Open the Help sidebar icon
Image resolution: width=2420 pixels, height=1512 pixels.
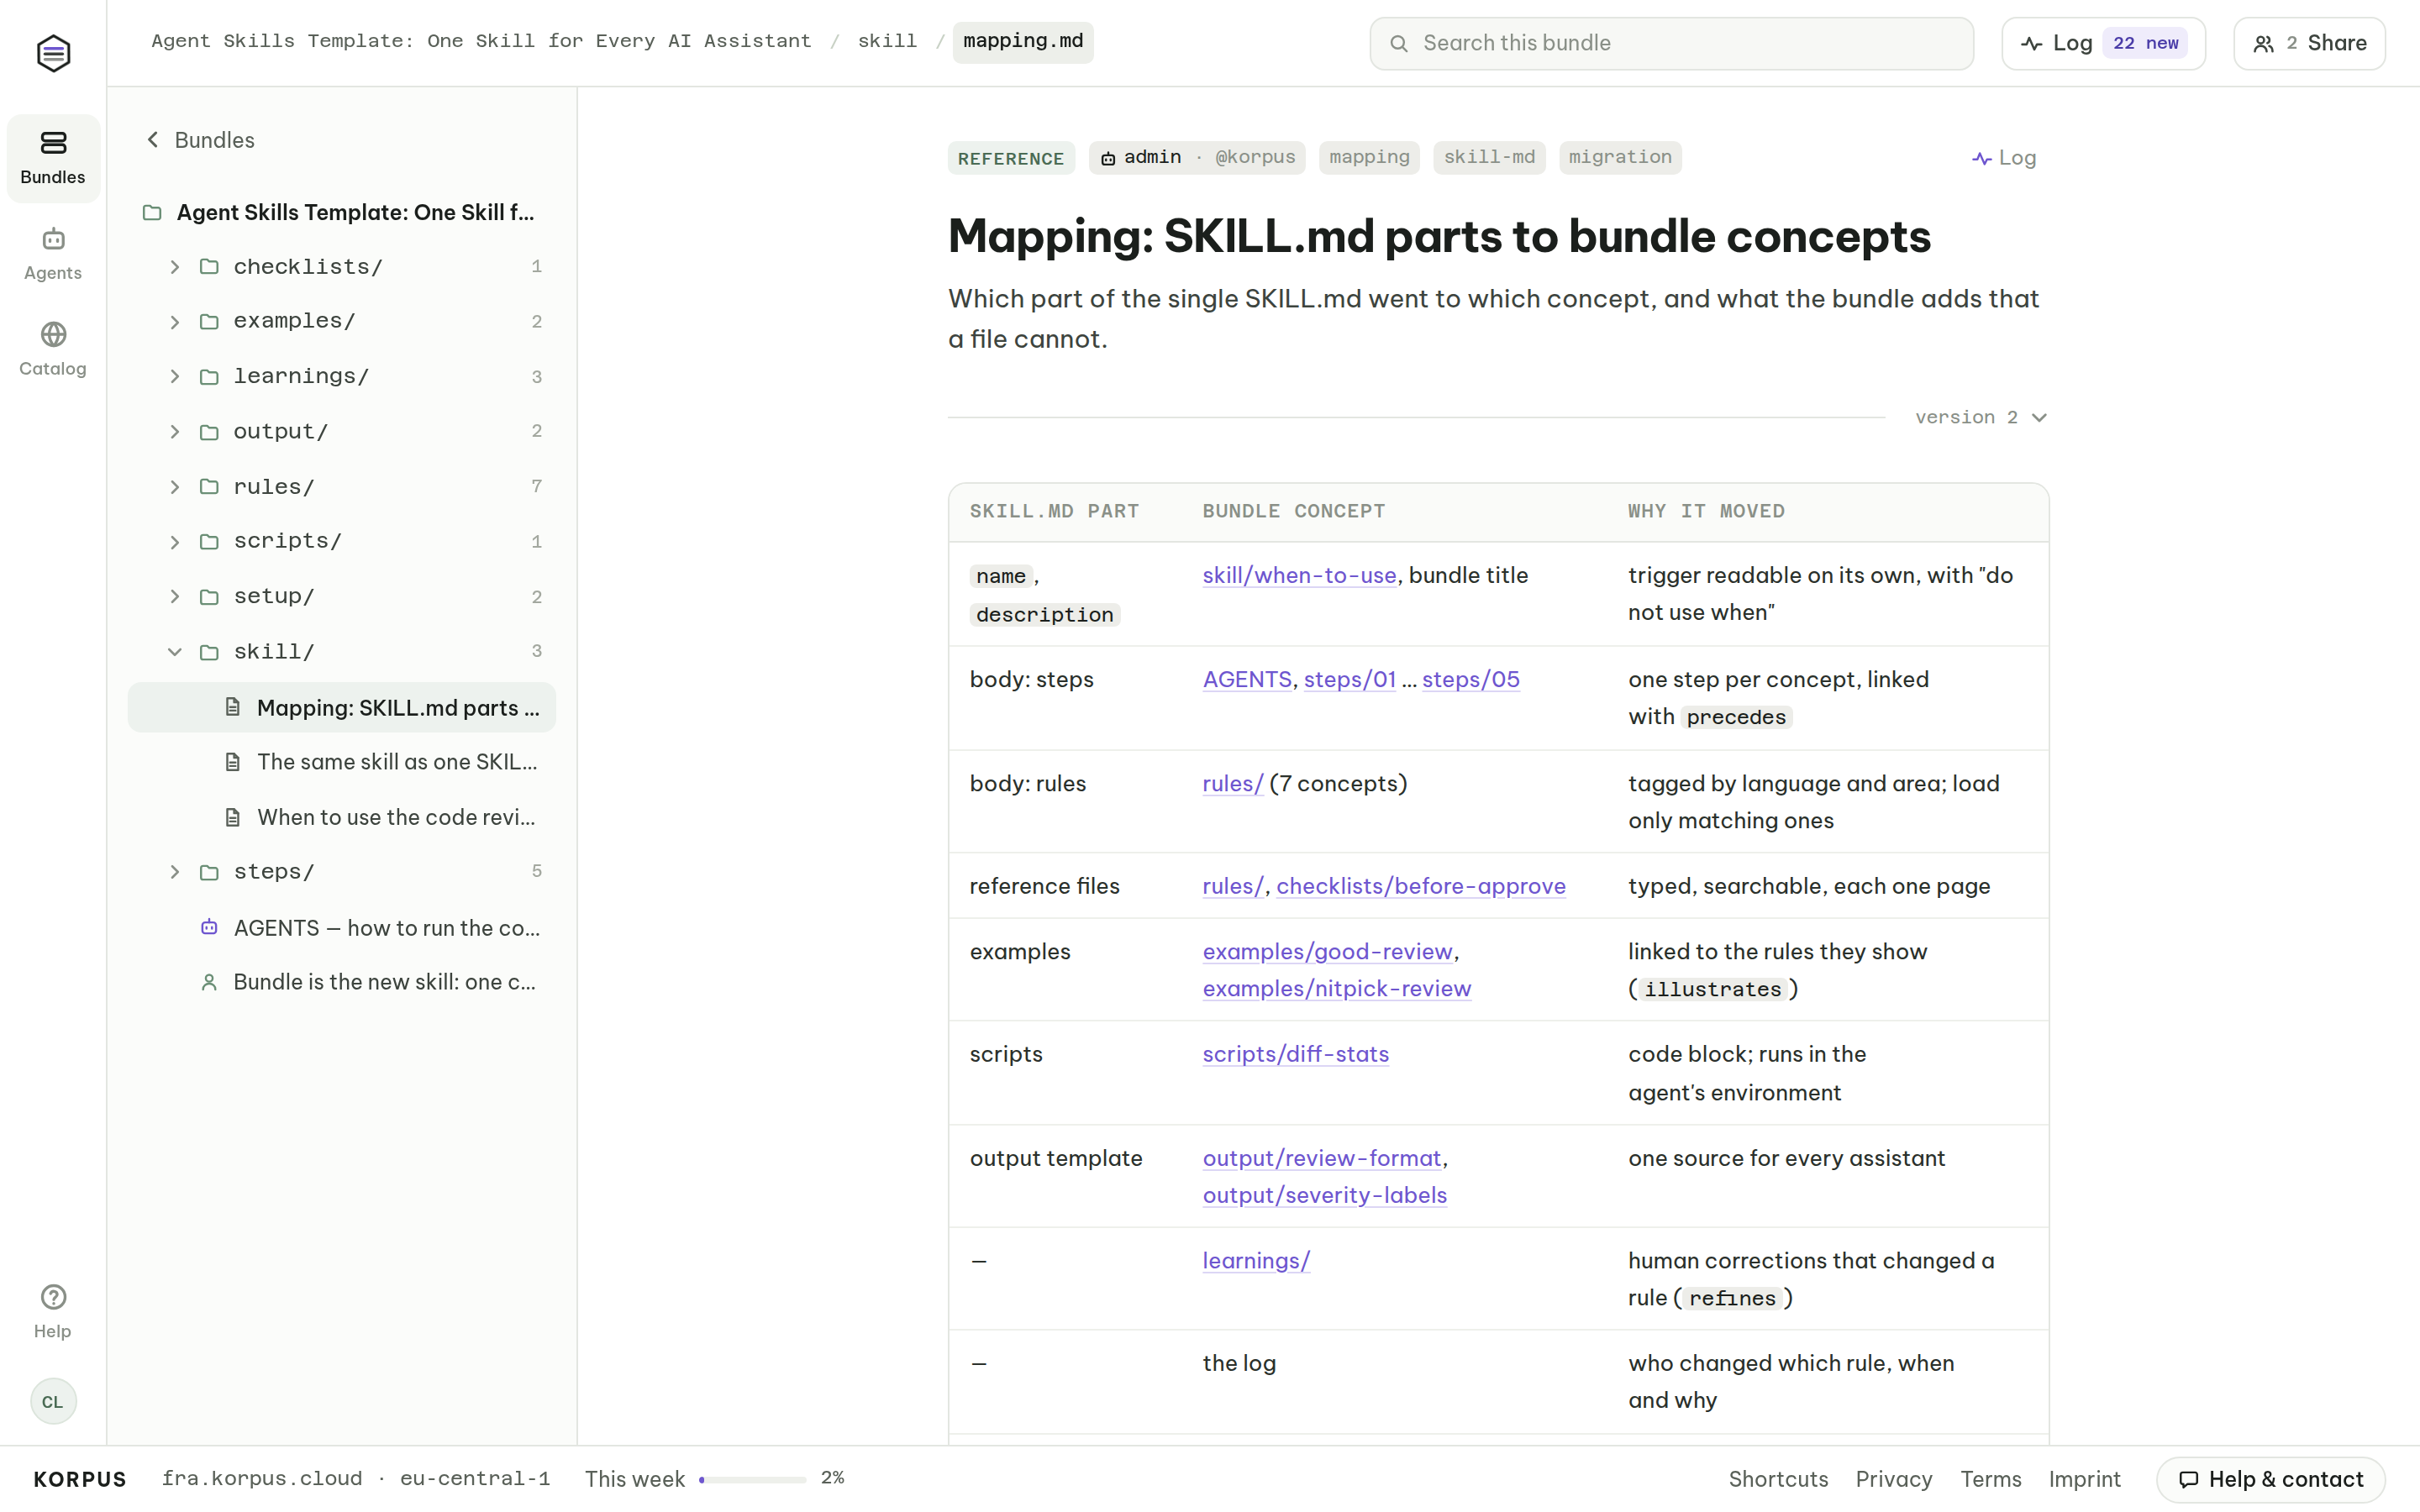(x=53, y=1311)
